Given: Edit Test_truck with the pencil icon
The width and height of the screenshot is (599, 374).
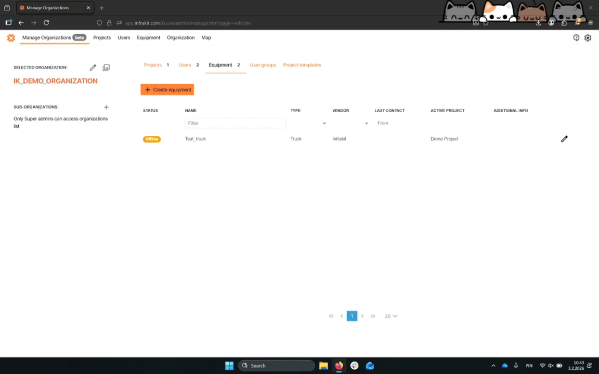Looking at the screenshot, I should point(564,139).
